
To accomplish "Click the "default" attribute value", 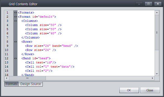I will (46, 17).
